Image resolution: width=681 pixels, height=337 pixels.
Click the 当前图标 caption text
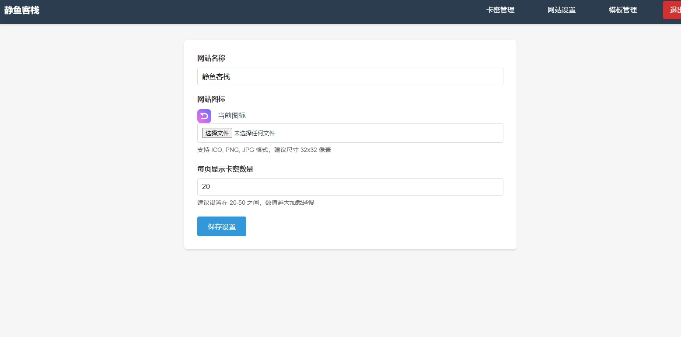coord(232,116)
